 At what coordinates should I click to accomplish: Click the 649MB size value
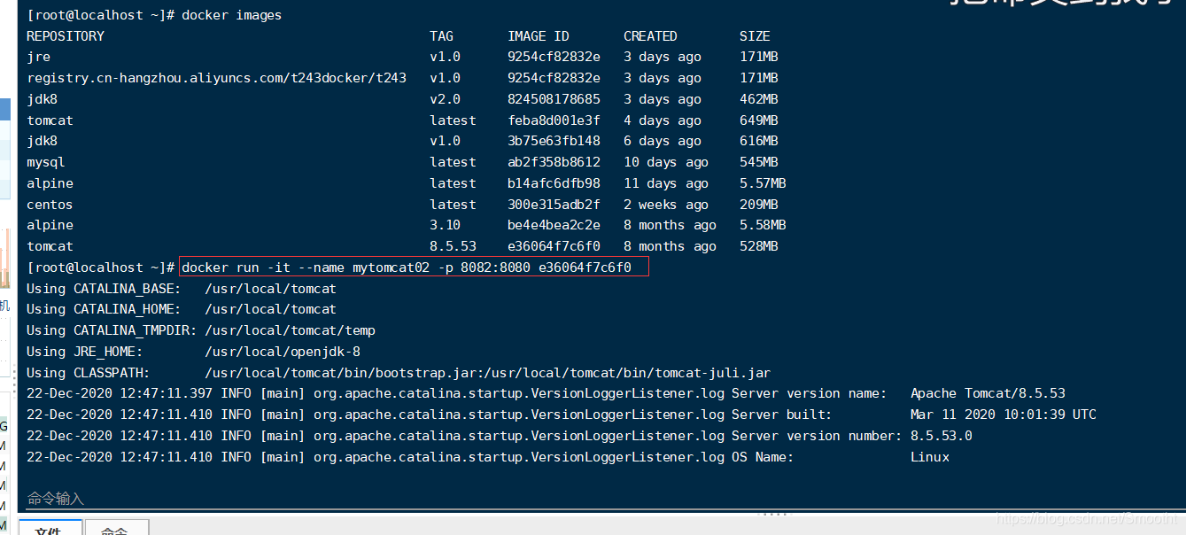pos(759,120)
